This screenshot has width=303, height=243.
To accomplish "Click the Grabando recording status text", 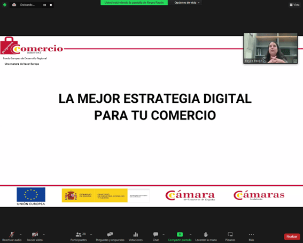I will 27,5.
